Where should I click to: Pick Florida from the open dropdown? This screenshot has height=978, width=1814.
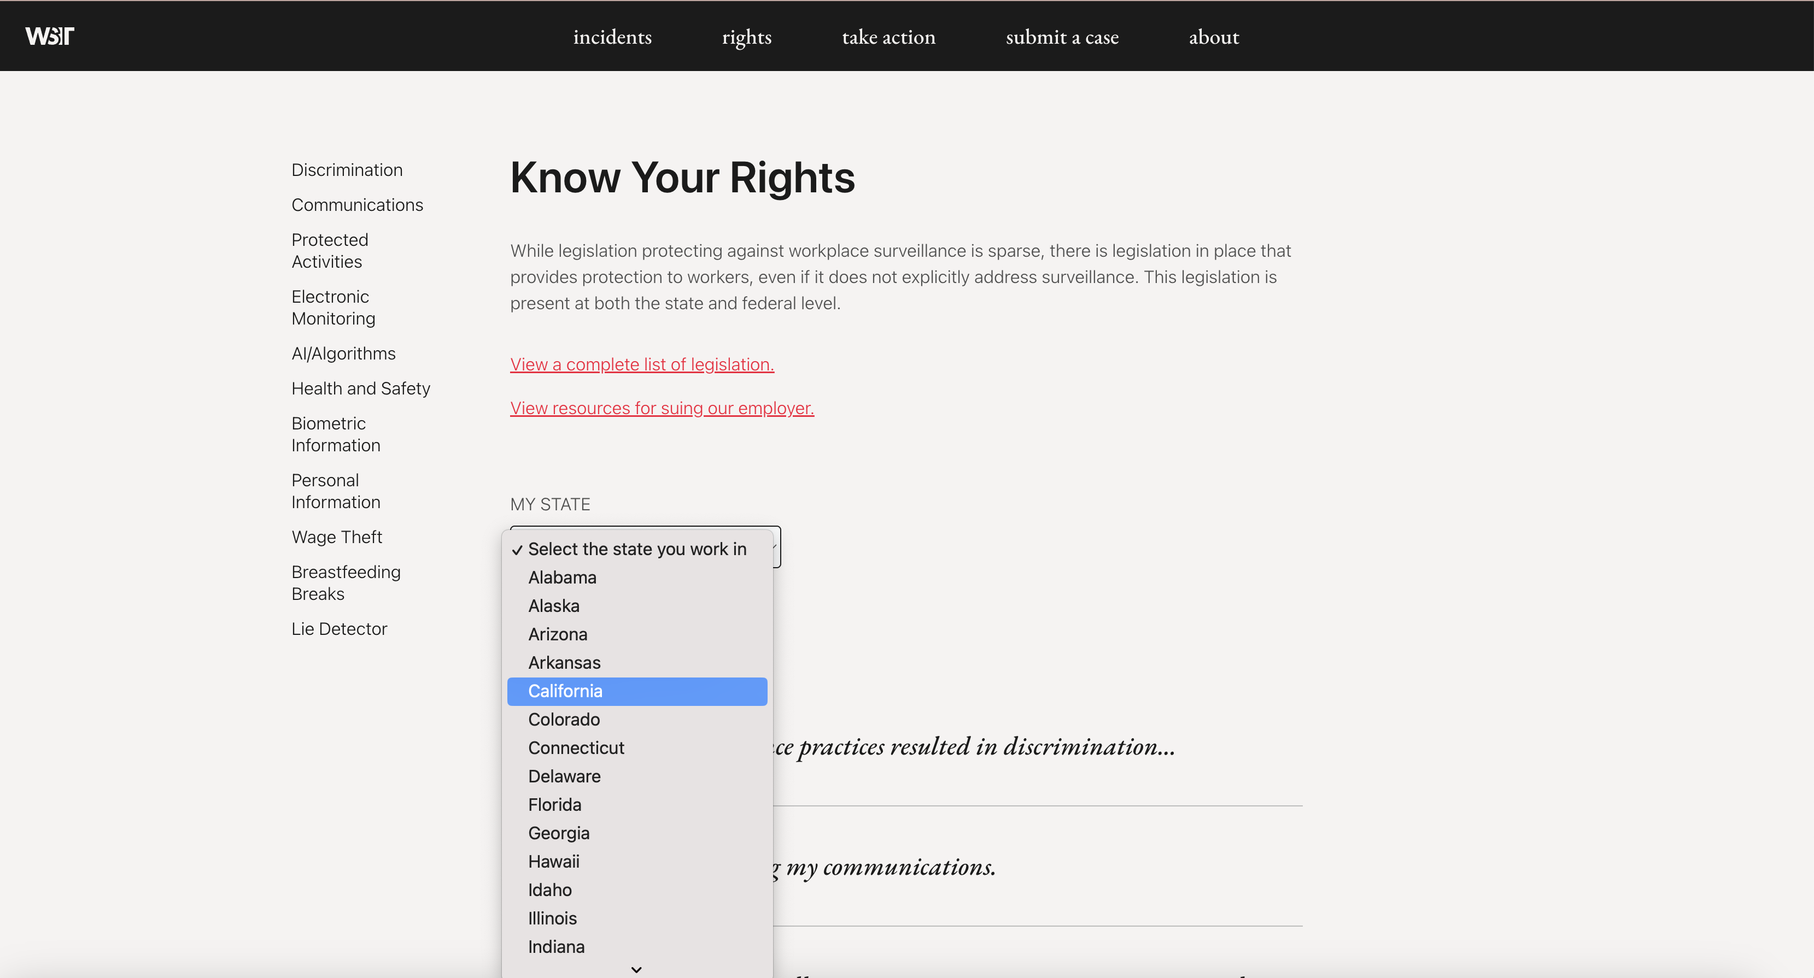tap(555, 804)
